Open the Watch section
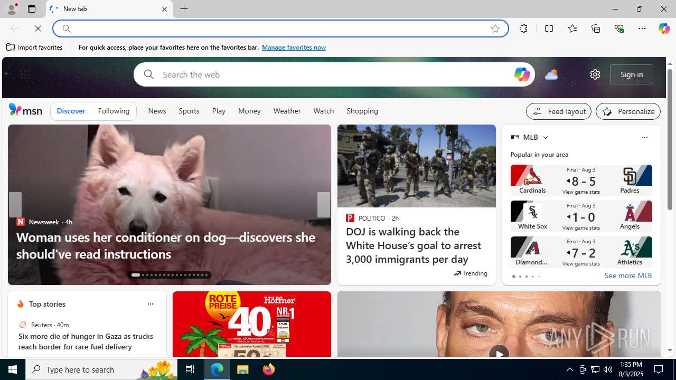The width and height of the screenshot is (676, 380). tap(324, 111)
